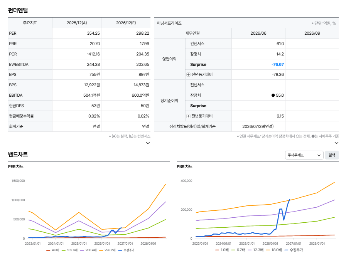The image size is (346, 257).
Task: Click the 2026/09 column header
Action: click(312, 33)
